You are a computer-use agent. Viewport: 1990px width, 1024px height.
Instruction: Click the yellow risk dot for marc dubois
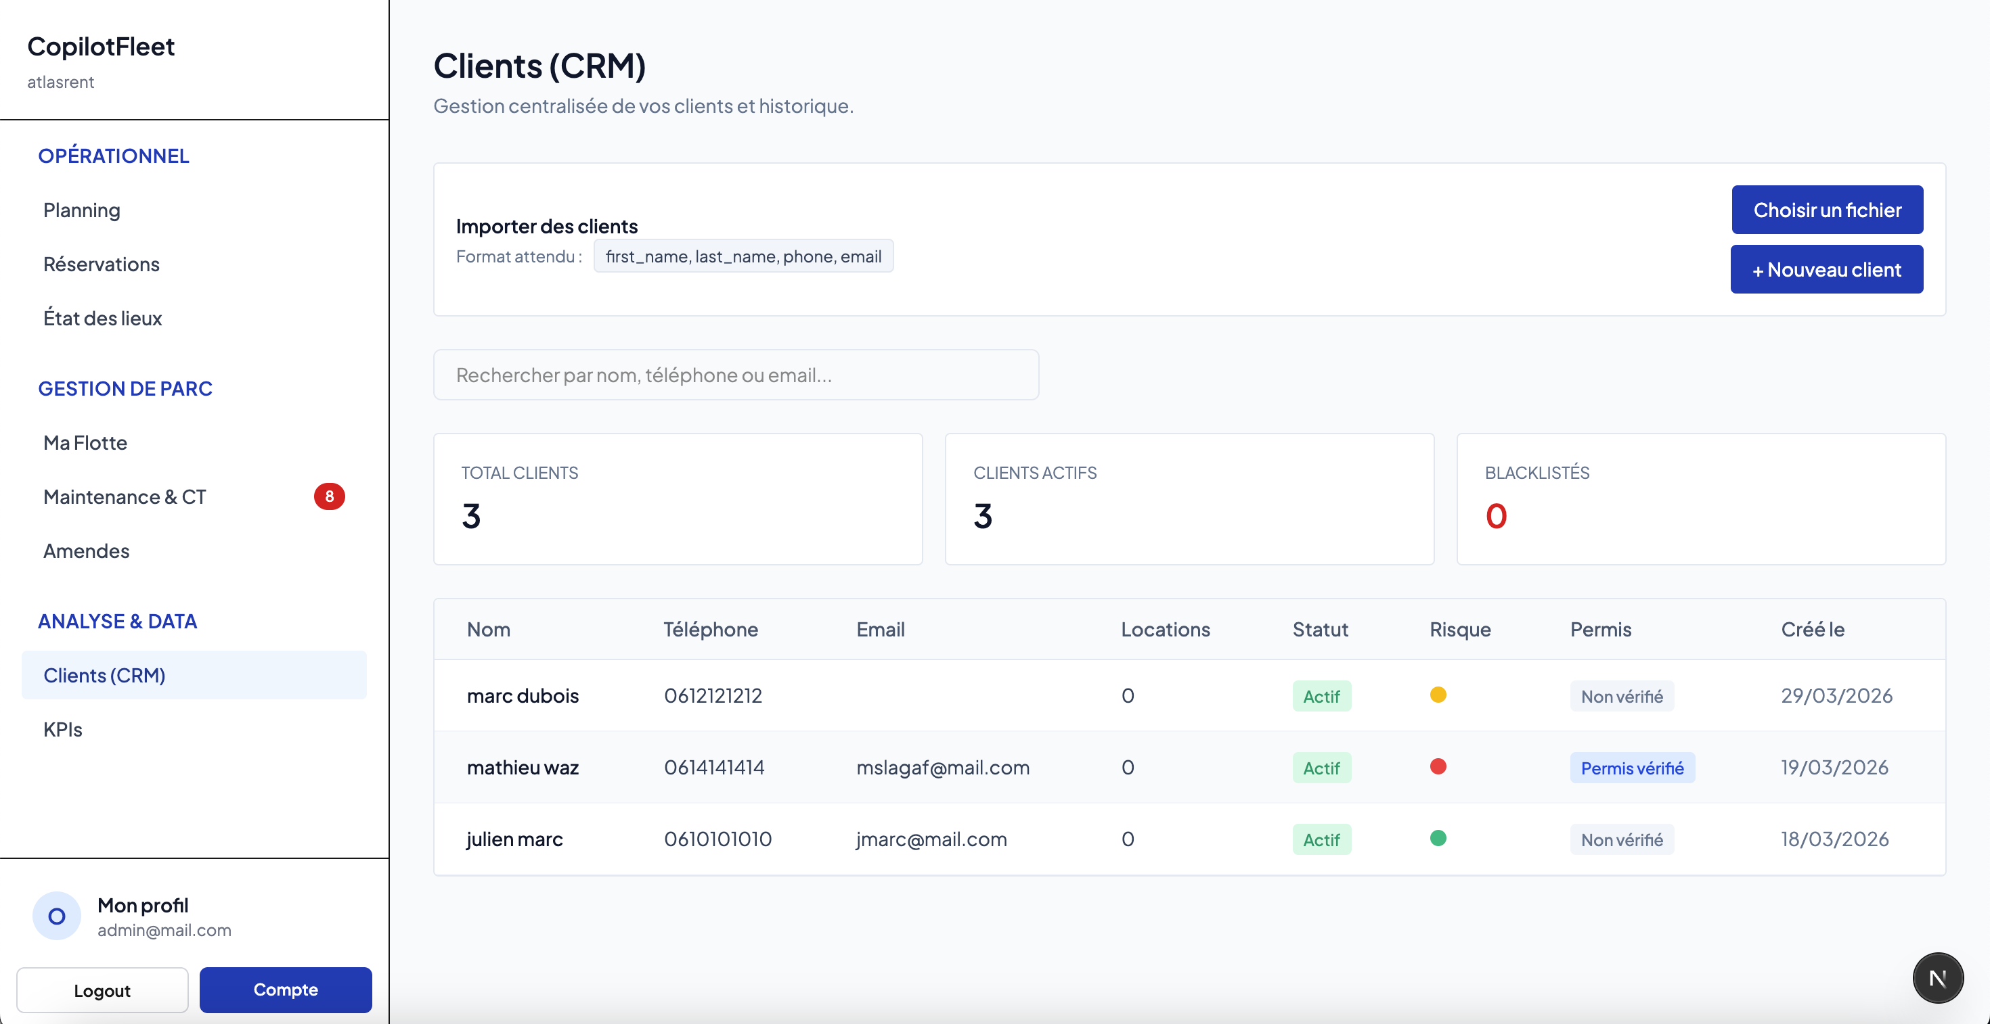[x=1438, y=695]
